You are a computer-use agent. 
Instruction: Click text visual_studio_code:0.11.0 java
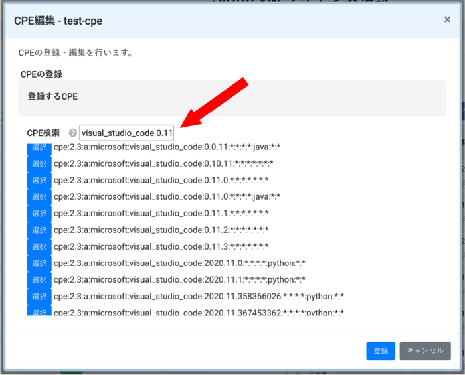[167, 196]
